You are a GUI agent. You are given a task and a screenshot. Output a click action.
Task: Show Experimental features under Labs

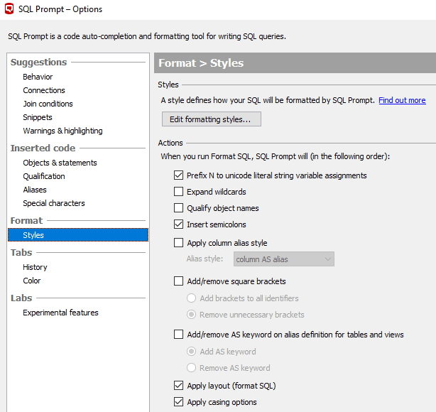click(60, 313)
